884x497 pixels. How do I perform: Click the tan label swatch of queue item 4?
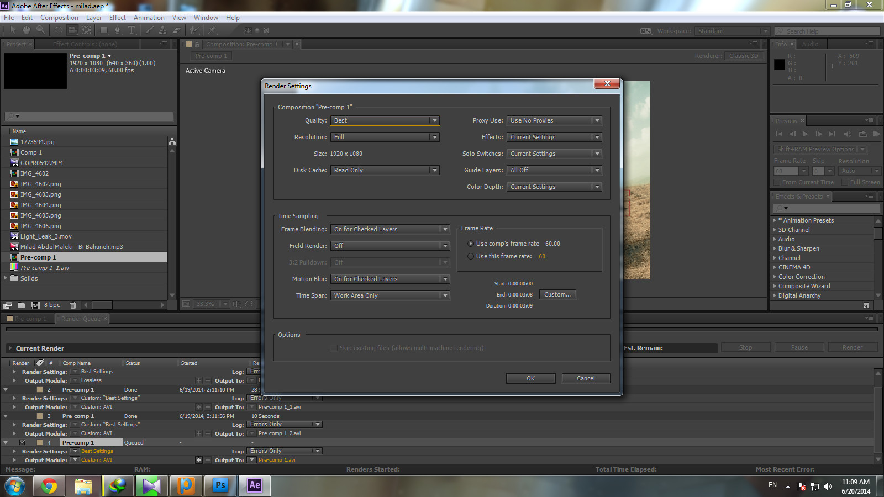point(40,442)
